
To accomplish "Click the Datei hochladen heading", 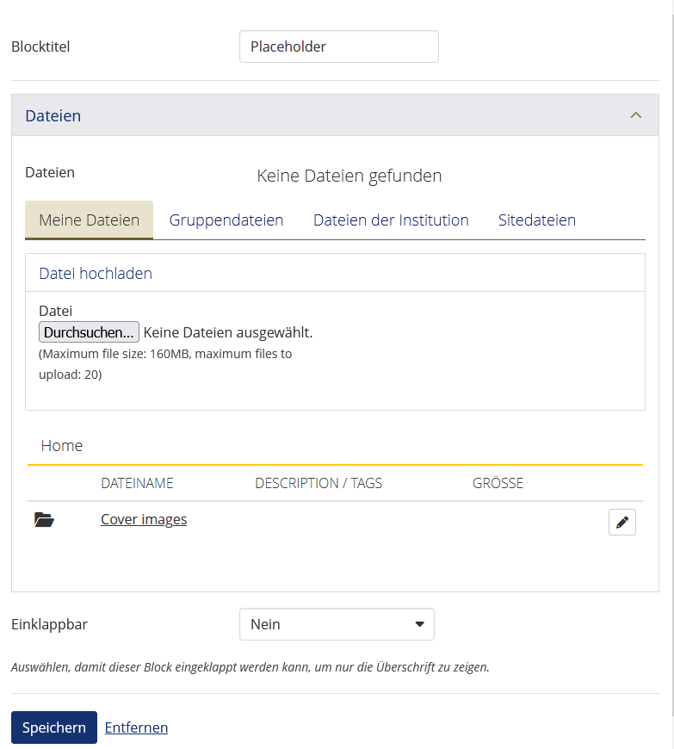I will click(96, 273).
